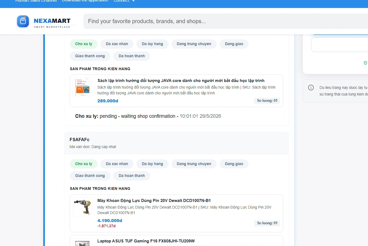This screenshot has width=368, height=246.
Task: Open Máy Khoan Dewalt DCD1007N-B1 product title
Action: 154,201
